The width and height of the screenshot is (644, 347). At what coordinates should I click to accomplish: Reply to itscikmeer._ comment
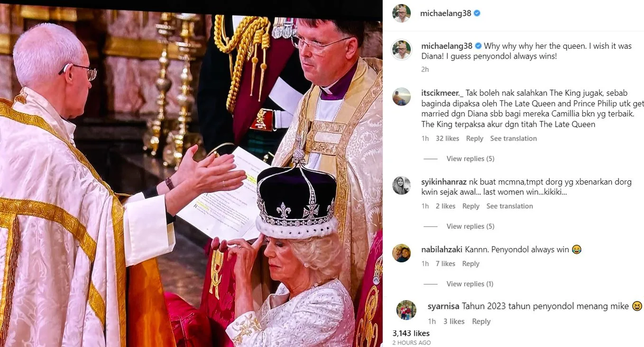click(474, 139)
